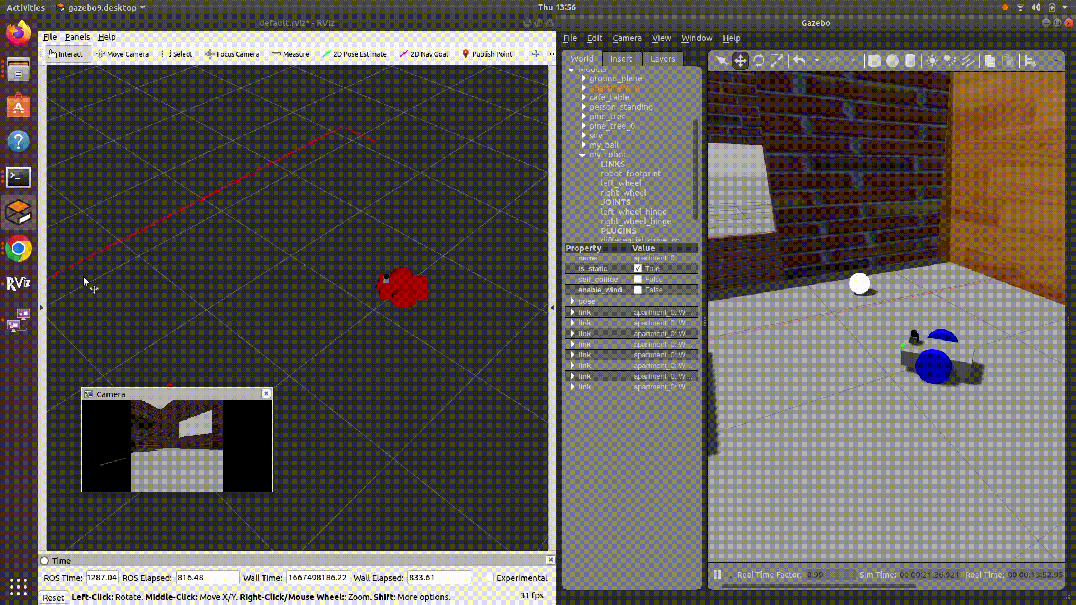Switch to the Insert tab

click(621, 58)
